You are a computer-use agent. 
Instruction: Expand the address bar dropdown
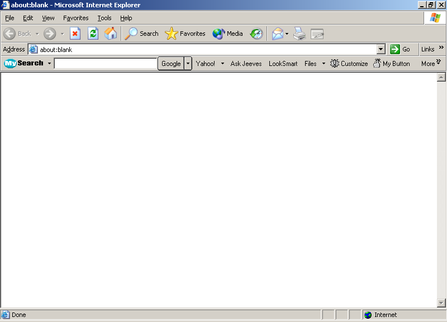coord(381,49)
